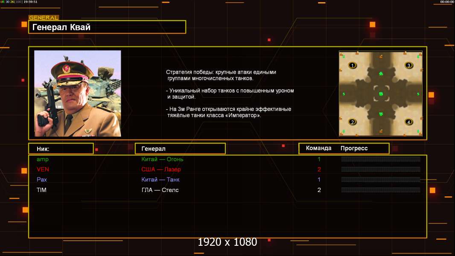Click team number in amp's row
The width and height of the screenshot is (455, 256).
point(319,159)
